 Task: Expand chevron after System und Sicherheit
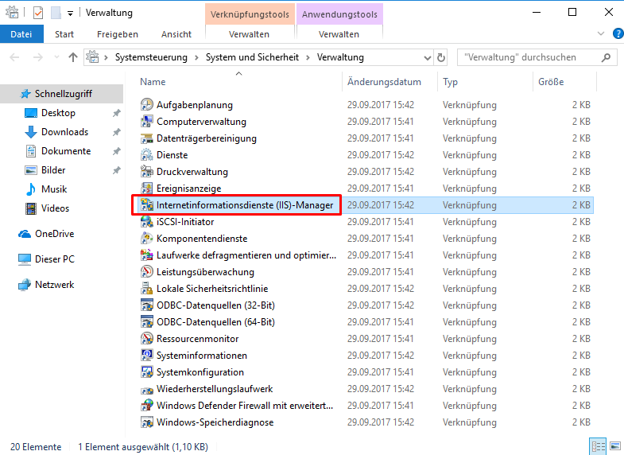[308, 57]
